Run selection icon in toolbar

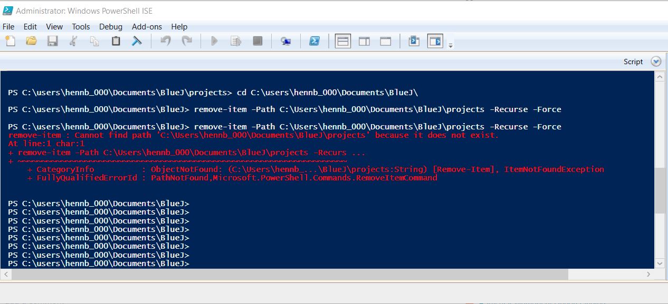point(236,41)
